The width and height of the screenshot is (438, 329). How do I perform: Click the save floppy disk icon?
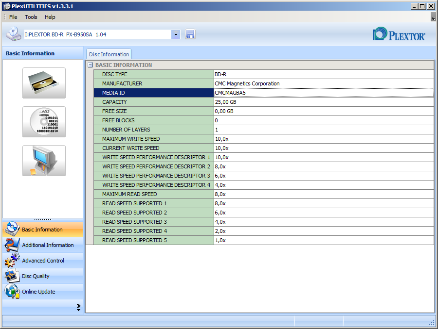[x=190, y=34]
